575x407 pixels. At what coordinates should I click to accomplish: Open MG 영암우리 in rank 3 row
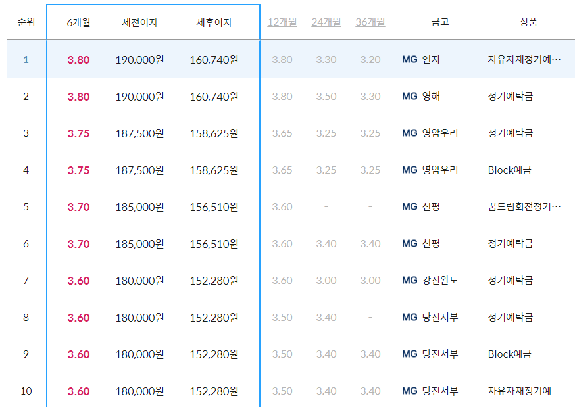click(430, 133)
